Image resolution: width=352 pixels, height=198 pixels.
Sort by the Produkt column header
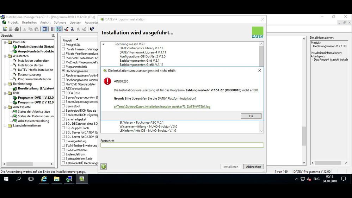click(x=67, y=41)
